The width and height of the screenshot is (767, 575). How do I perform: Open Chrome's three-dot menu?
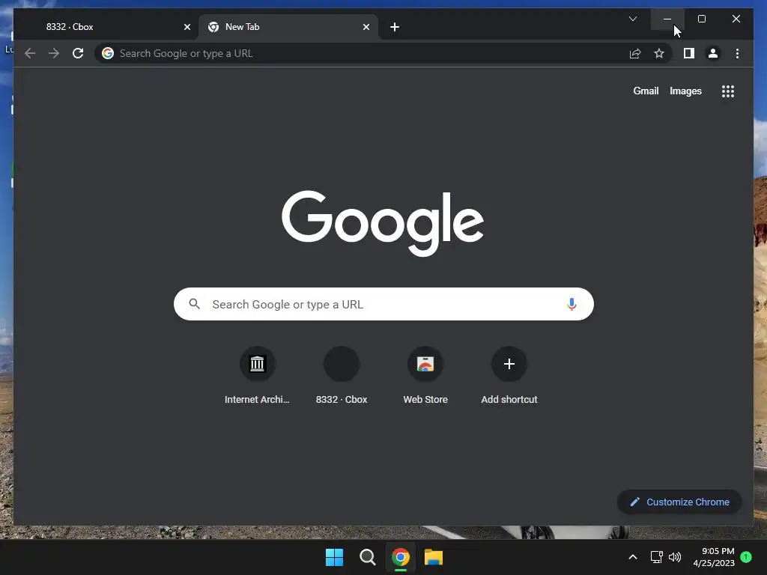(737, 53)
